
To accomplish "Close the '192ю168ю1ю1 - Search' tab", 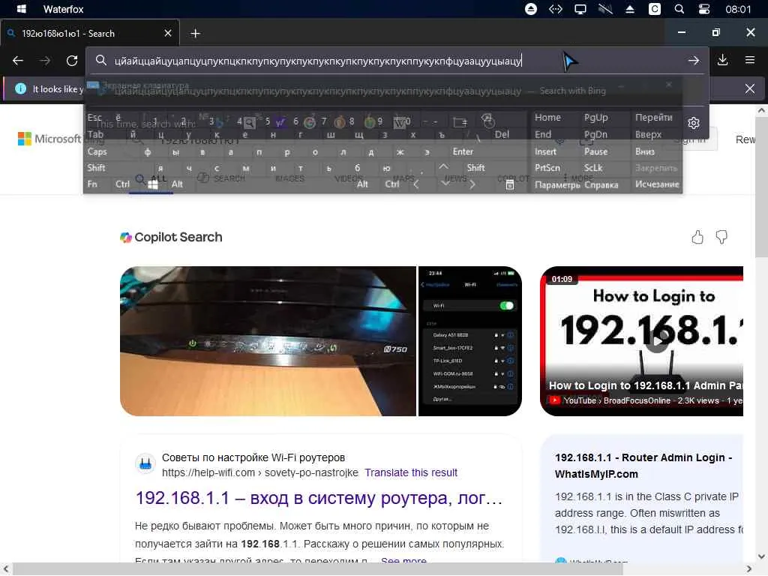I will coord(168,33).
